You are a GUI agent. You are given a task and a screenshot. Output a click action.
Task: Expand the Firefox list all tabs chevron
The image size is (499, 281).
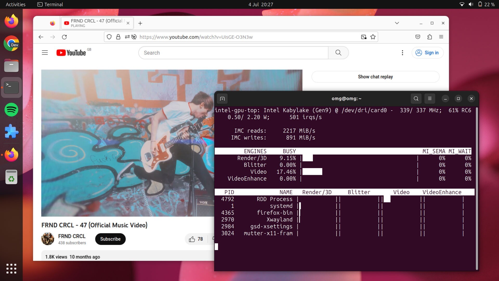coord(397,23)
